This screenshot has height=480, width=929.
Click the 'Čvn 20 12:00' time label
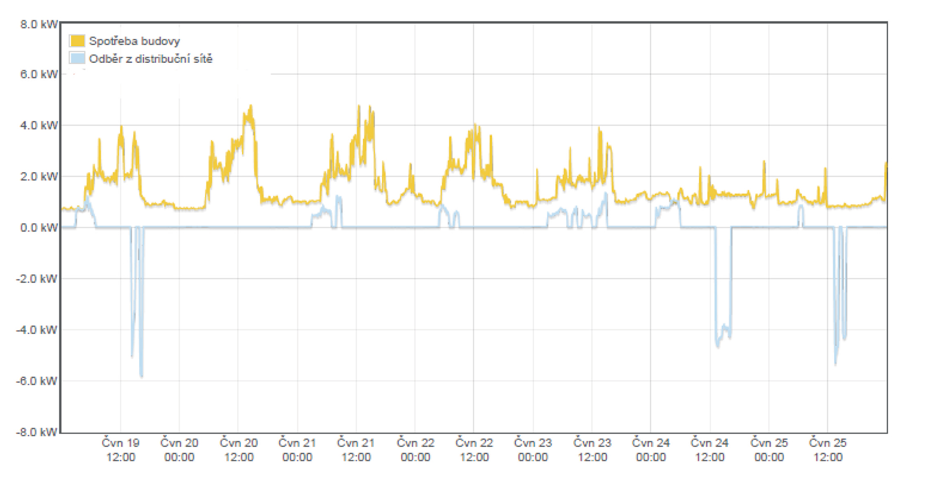[x=238, y=450]
